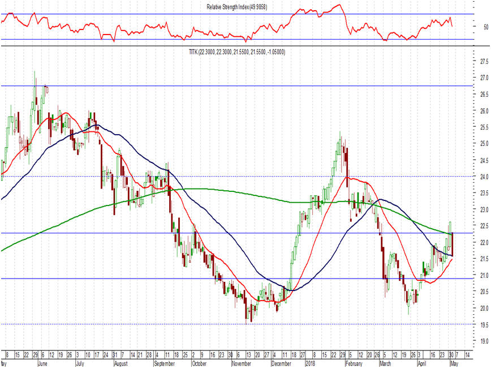Image resolution: width=491 pixels, height=368 pixels.
Task: Click the Relative Strength Index title text
Action: click(236, 7)
